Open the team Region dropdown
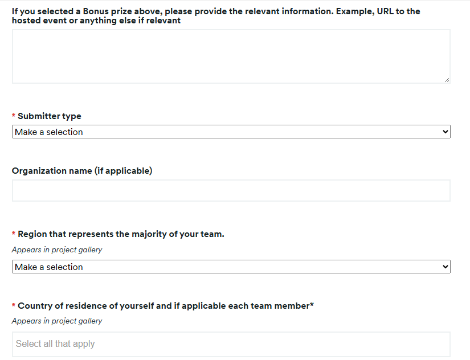The image size is (470, 360). [x=231, y=267]
